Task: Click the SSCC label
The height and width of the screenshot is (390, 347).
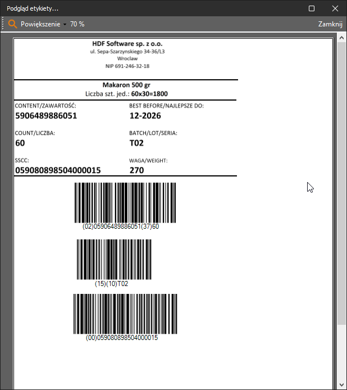Action: point(22,160)
